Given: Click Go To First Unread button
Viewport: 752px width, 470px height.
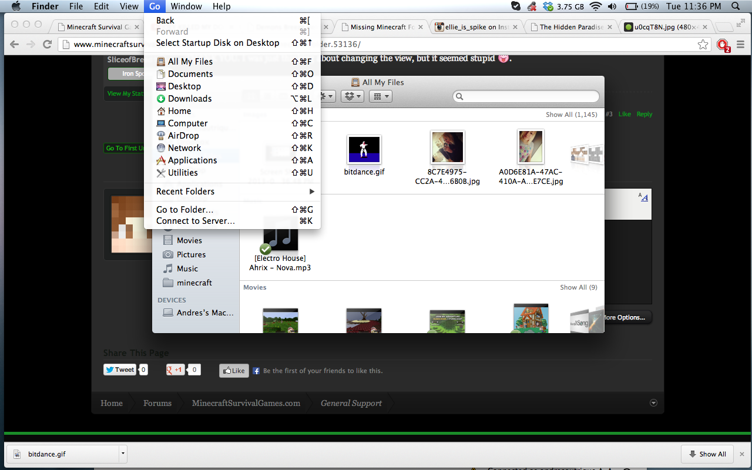Looking at the screenshot, I should click(x=125, y=148).
